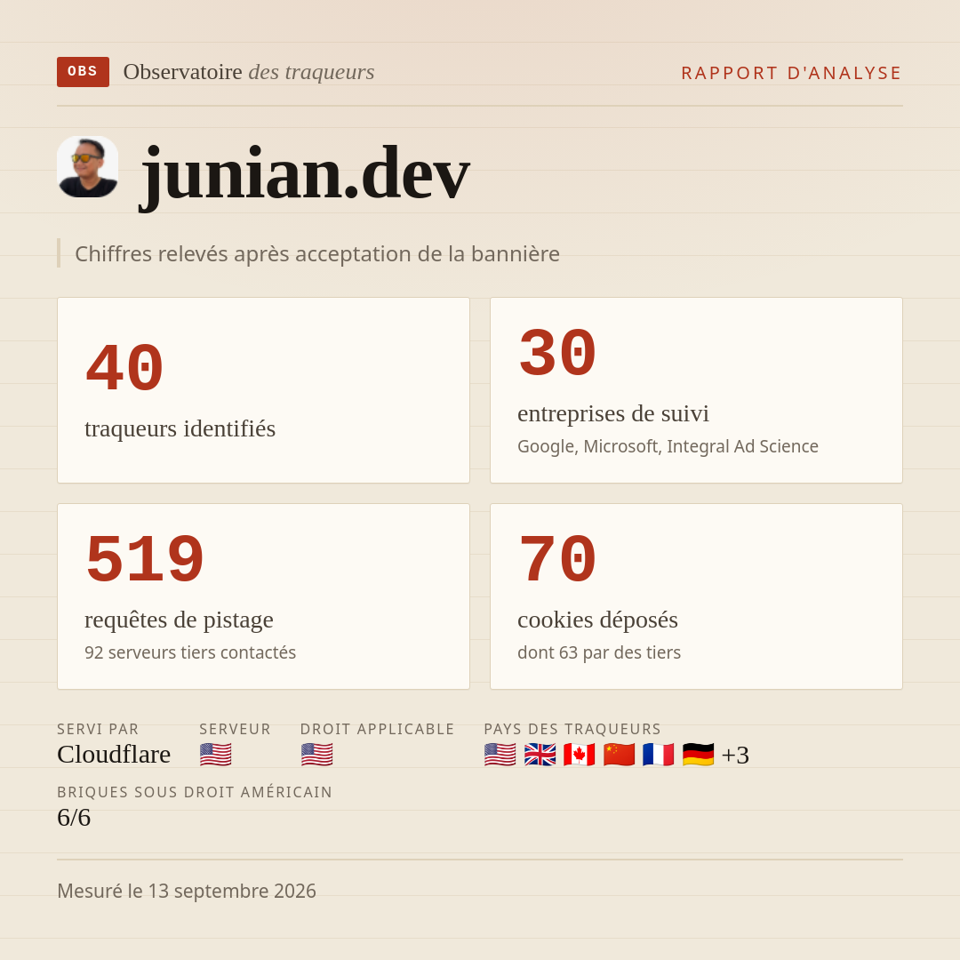The height and width of the screenshot is (960, 960).
Task: Click the 6/6 value
Action: 74,818
